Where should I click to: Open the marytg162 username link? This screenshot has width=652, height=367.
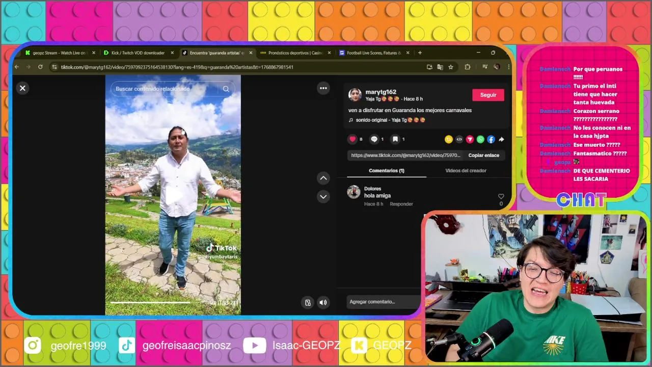coord(381,92)
